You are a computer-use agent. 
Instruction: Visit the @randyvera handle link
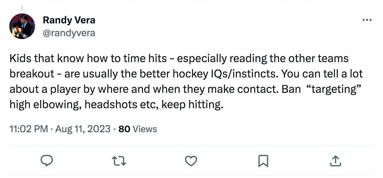69,33
